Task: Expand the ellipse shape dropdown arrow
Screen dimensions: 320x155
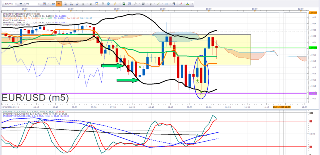Action: (170, 4)
